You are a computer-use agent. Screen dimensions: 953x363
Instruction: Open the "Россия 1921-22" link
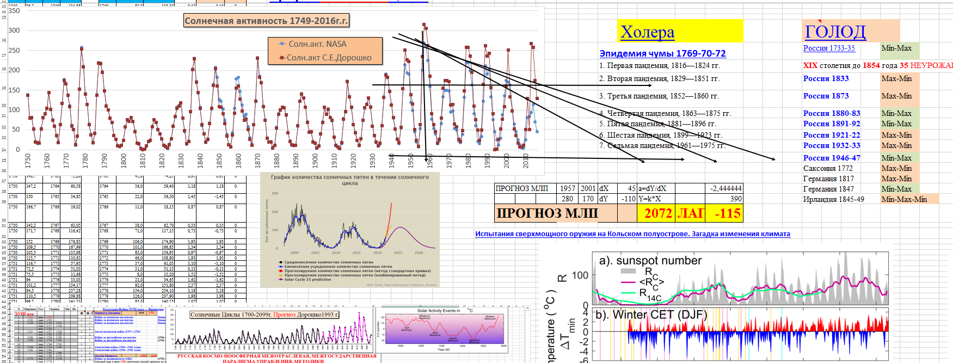tap(832, 135)
